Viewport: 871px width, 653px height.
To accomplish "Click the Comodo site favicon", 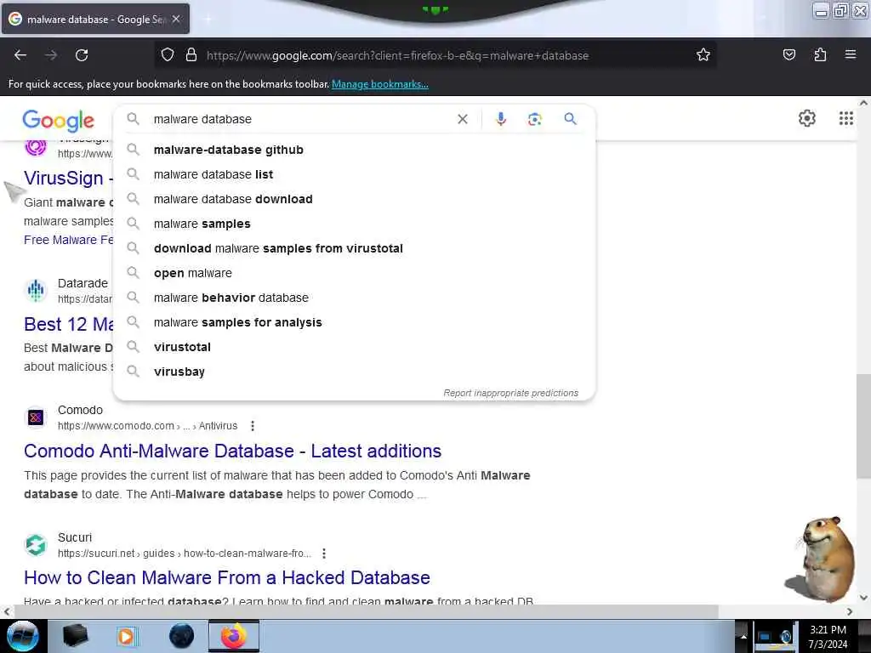I will (x=36, y=417).
